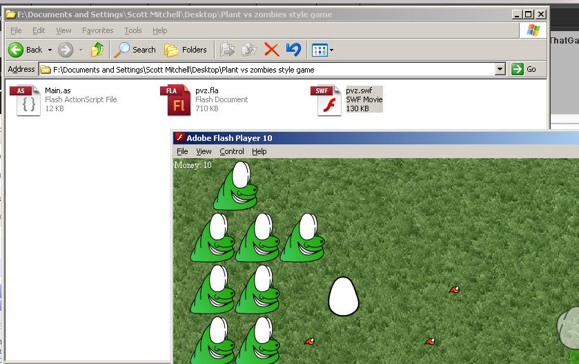Click the blue Undo arrow icon

click(293, 50)
